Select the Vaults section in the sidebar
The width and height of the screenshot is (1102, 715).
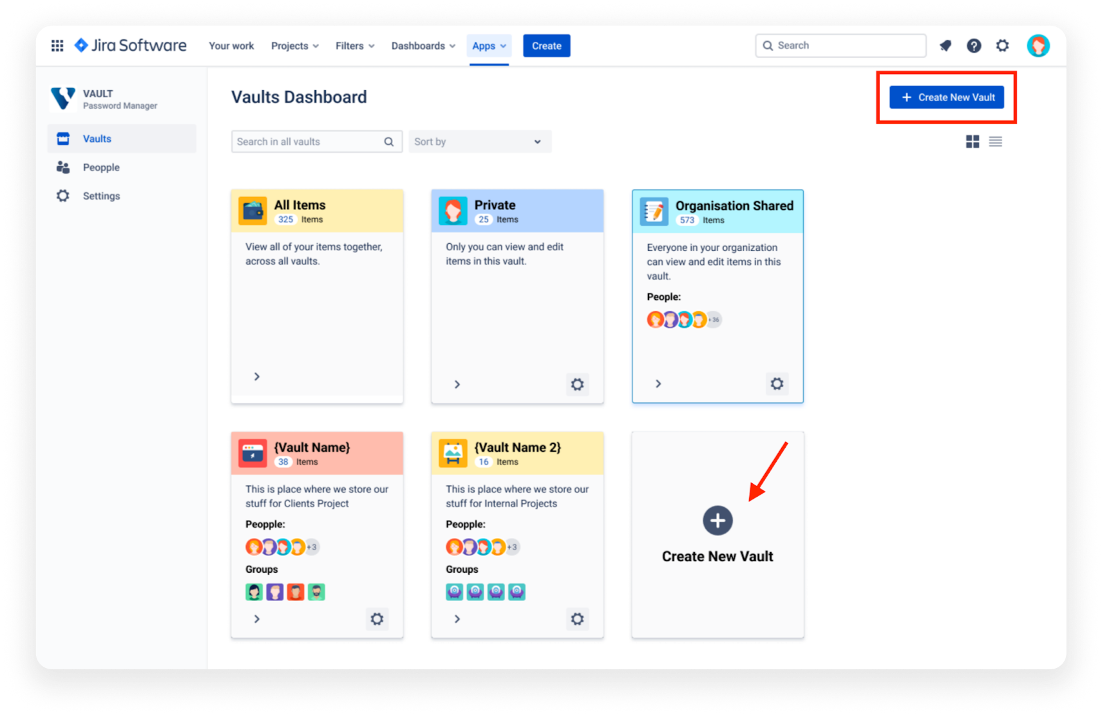(97, 138)
